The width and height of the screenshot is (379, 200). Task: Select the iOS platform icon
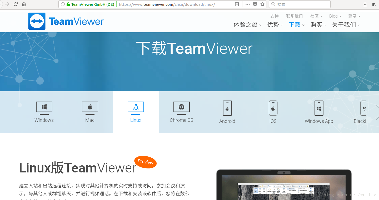coord(273,108)
